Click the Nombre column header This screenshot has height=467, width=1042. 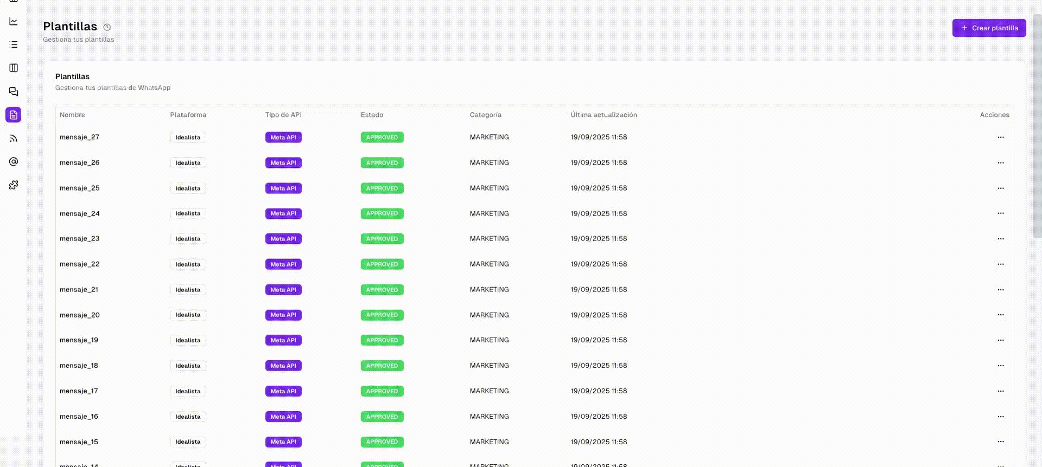click(x=72, y=115)
